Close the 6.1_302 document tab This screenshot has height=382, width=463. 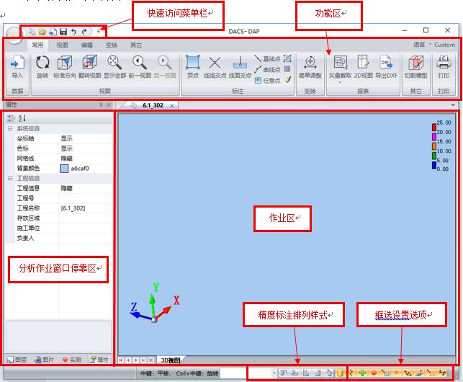click(170, 105)
